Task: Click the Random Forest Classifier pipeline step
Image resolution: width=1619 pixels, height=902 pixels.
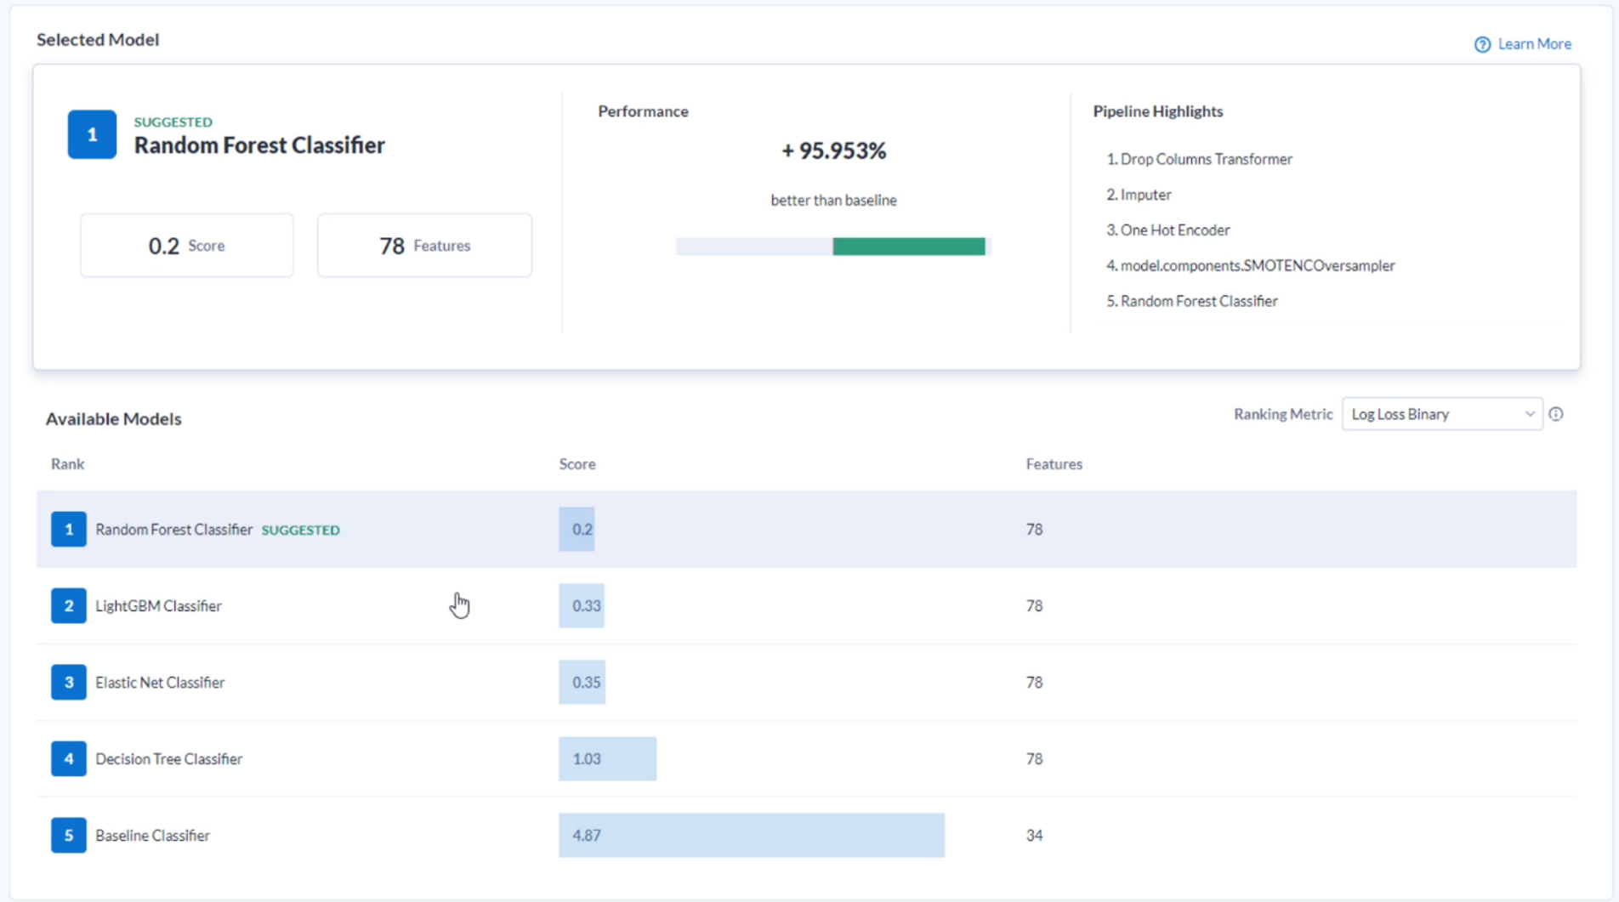Action: coord(1191,301)
